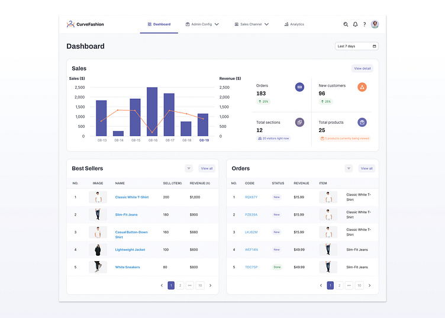445x318 pixels.
Task: Go to next page in Best Sellers
Action: point(210,285)
